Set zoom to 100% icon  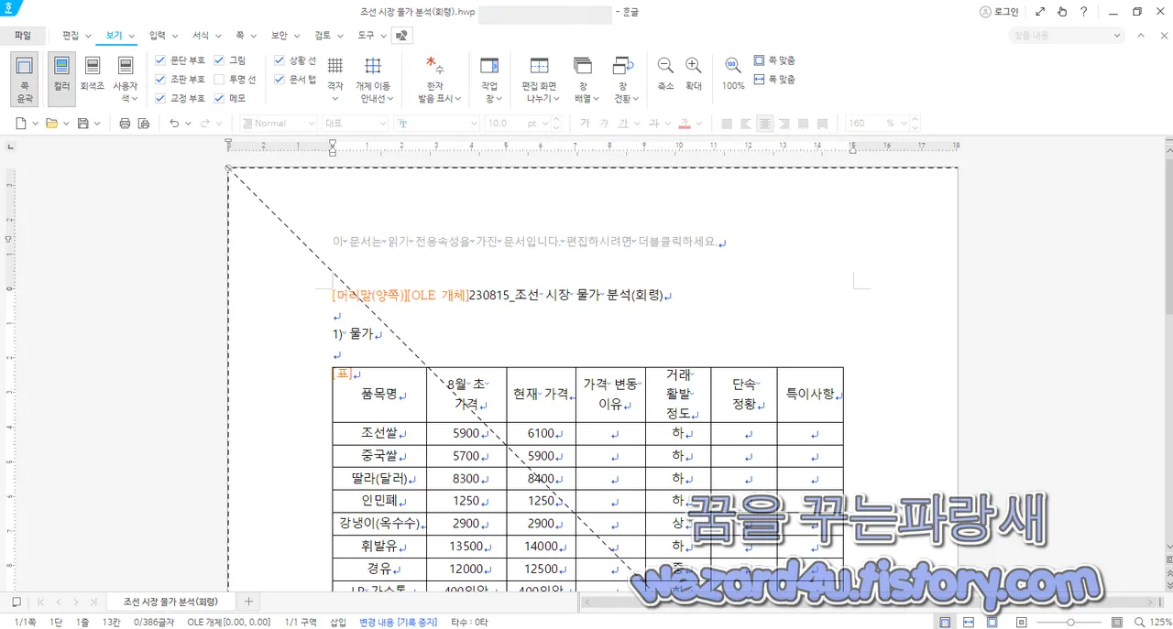tap(732, 66)
